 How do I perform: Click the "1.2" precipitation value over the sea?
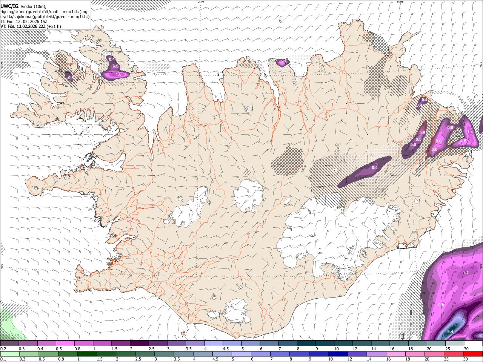[x=466, y=273]
